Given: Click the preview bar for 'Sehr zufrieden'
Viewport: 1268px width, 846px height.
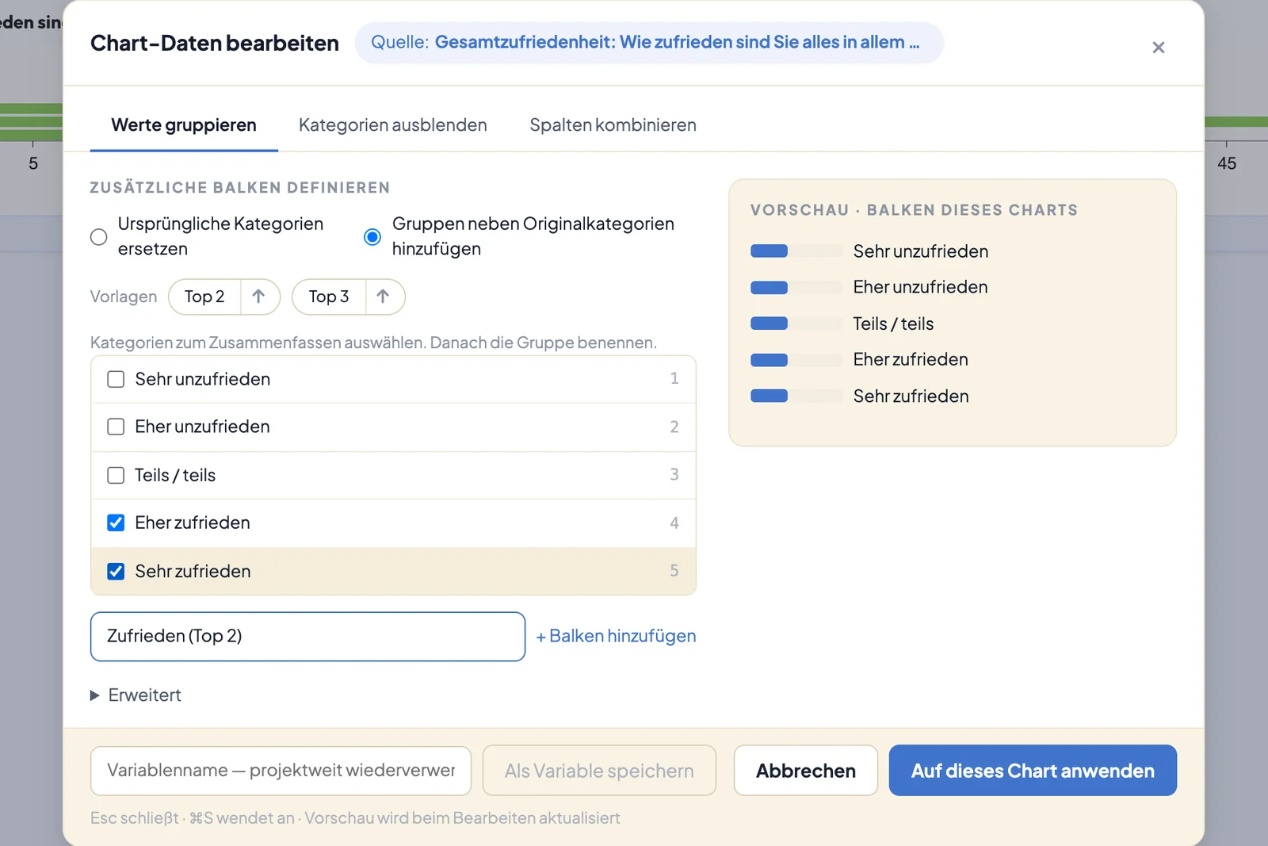Looking at the screenshot, I should click(796, 396).
